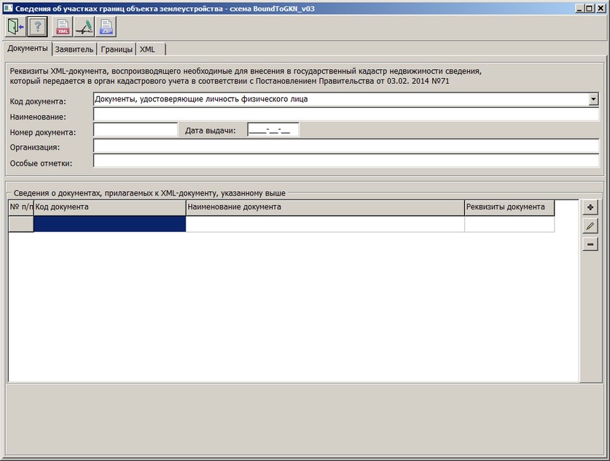Click the ZIP archive toolbar icon
Image resolution: width=610 pixels, height=461 pixels.
click(x=106, y=27)
